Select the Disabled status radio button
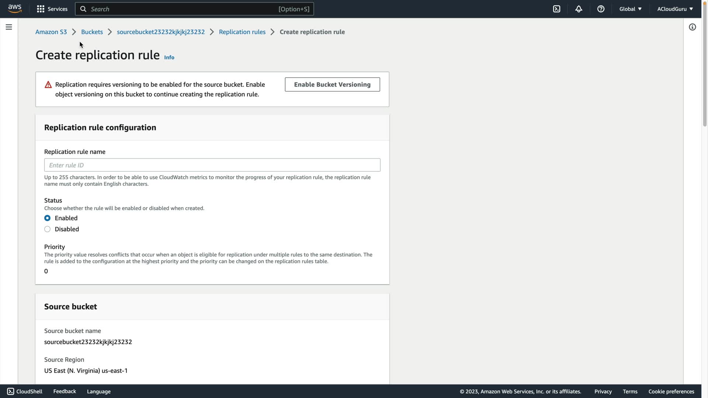708x398 pixels. click(x=47, y=229)
